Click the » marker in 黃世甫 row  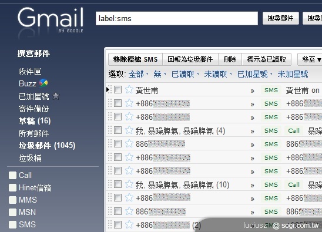click(x=253, y=91)
